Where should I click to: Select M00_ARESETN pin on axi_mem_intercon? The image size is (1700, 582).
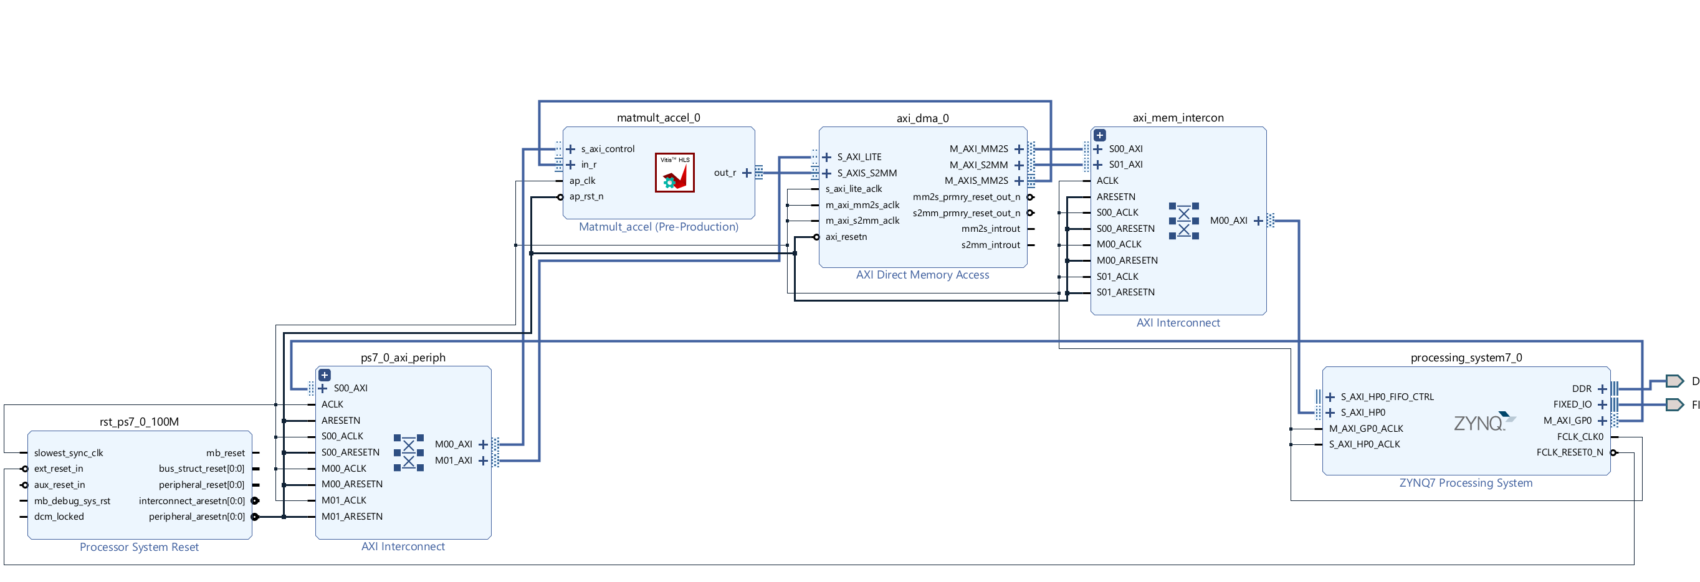(x=1127, y=260)
